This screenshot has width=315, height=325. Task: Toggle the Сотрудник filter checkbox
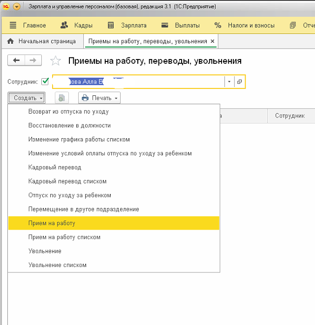(x=45, y=82)
